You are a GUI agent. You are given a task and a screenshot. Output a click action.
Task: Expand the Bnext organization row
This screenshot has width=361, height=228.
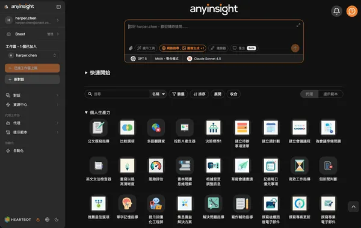coord(32,34)
